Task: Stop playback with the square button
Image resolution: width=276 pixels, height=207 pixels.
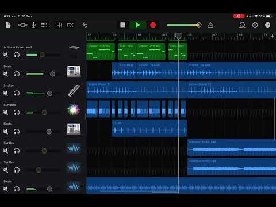Action: [122, 25]
